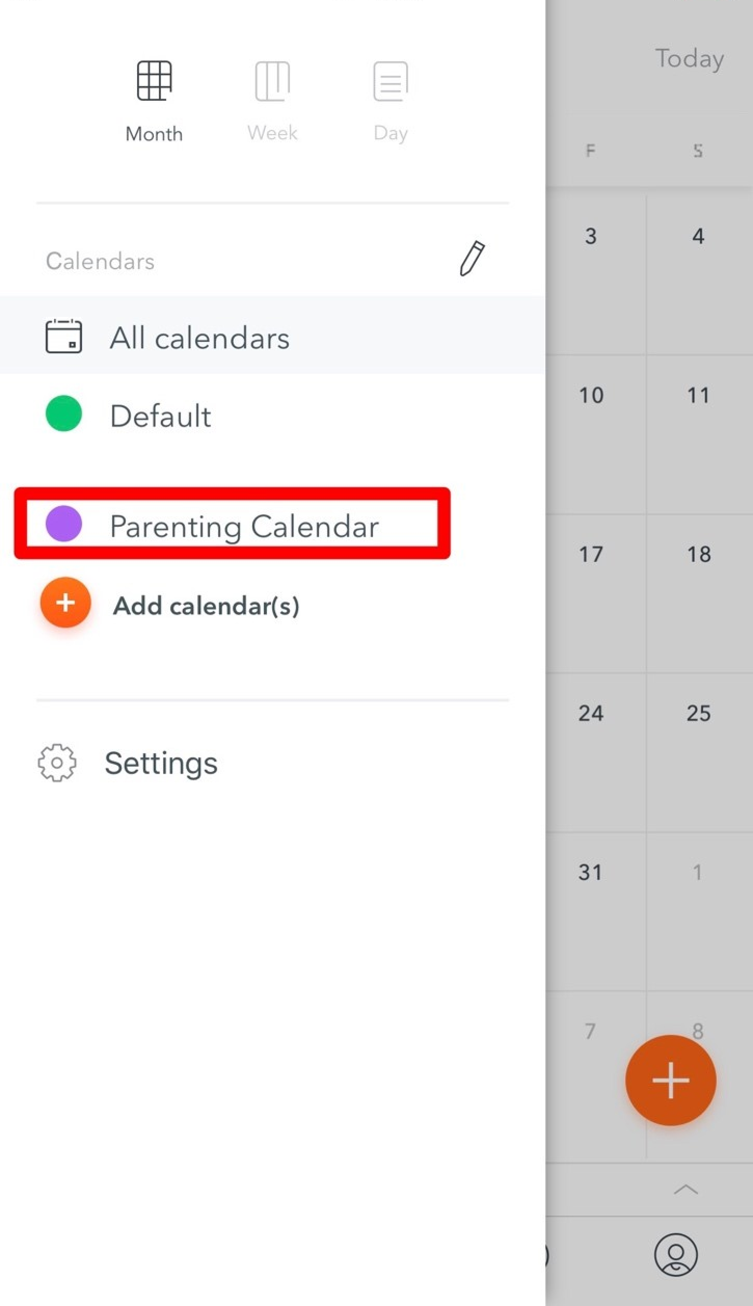Select date 17 in calendar
The width and height of the screenshot is (753, 1306).
[591, 554]
